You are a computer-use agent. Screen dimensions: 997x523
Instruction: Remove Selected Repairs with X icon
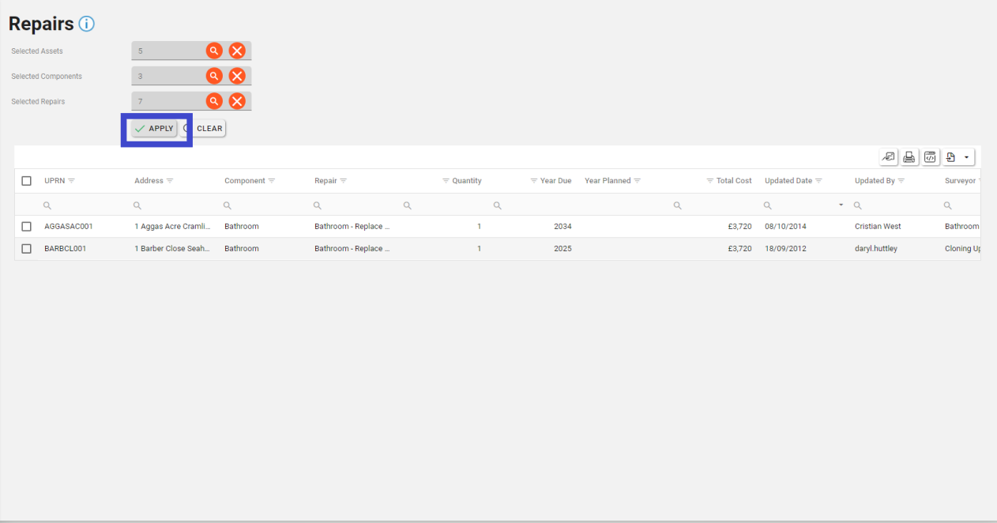coord(237,101)
